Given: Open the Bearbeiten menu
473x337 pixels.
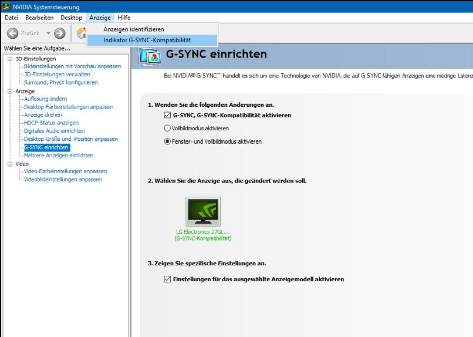Looking at the screenshot, I should pyautogui.click(x=39, y=18).
